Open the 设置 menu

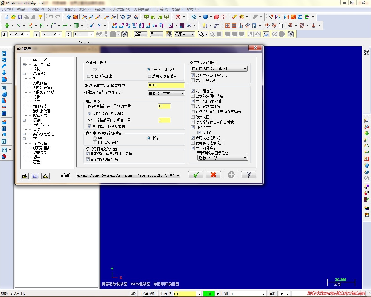coord(177,9)
